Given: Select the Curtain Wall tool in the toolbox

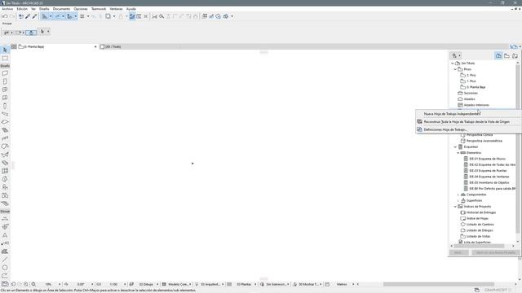Looking at the screenshot, I should tap(5, 171).
